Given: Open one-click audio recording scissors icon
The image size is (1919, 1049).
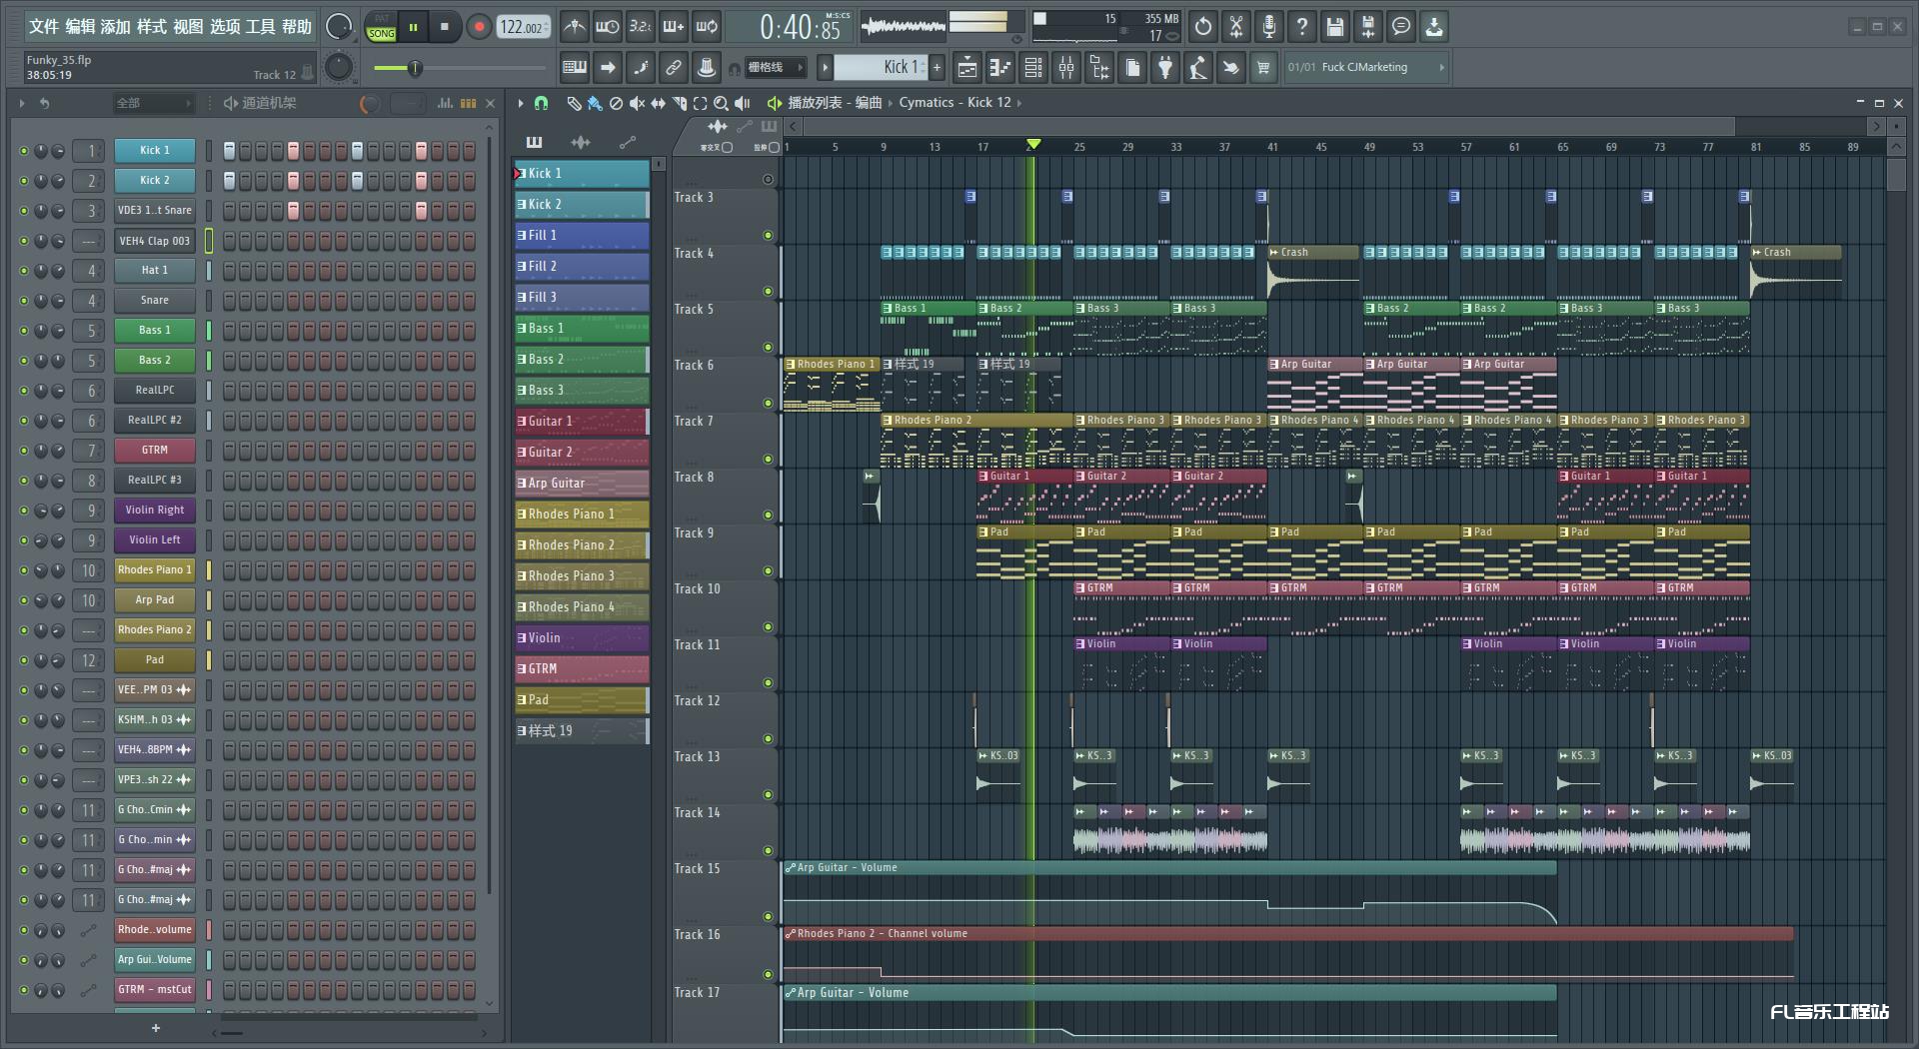Looking at the screenshot, I should [1236, 27].
